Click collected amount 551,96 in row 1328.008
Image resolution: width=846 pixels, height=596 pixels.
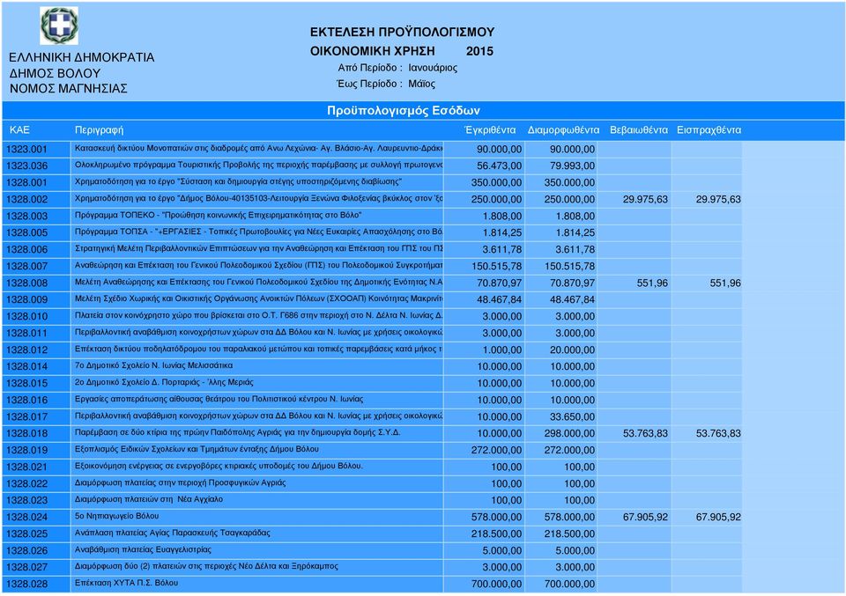[725, 283]
